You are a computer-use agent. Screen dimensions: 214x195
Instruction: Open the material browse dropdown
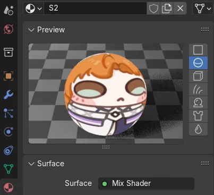33,8
